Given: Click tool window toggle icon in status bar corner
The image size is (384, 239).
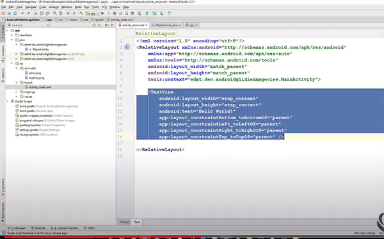Looking at the screenshot, I should tap(4, 233).
